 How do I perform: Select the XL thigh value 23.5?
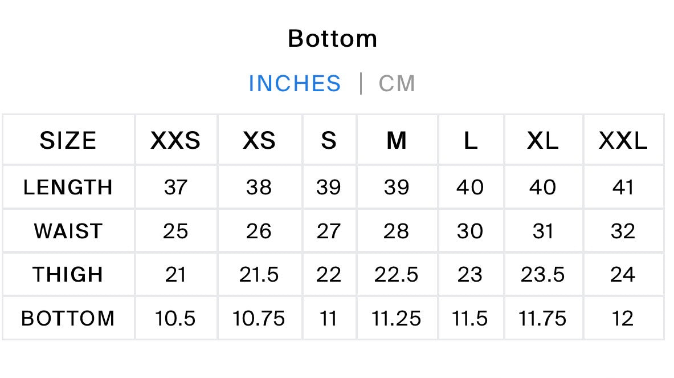[542, 275]
